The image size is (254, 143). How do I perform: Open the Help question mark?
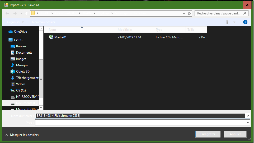(x=245, y=22)
